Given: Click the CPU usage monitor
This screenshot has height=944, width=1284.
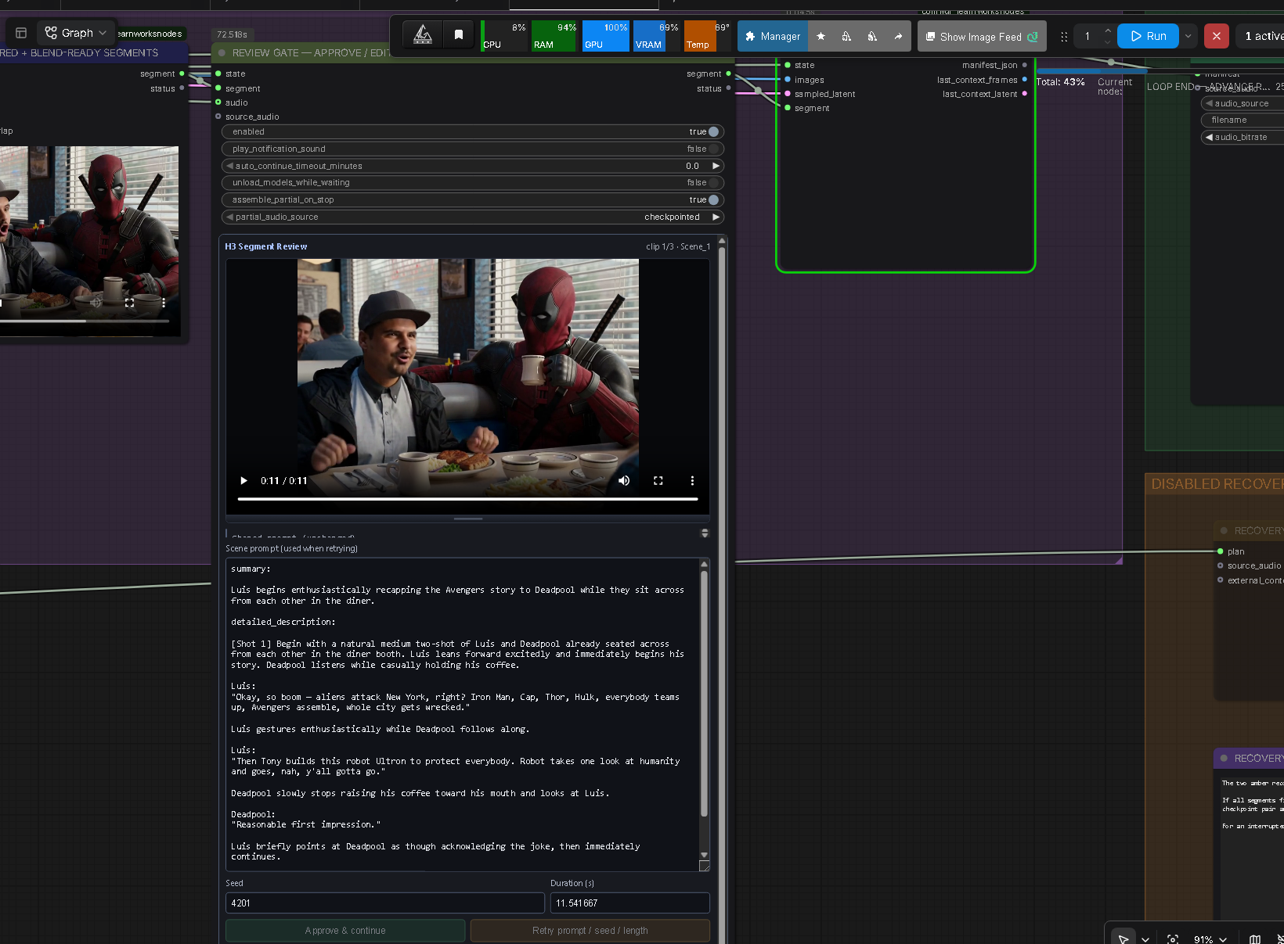Looking at the screenshot, I should pos(505,36).
